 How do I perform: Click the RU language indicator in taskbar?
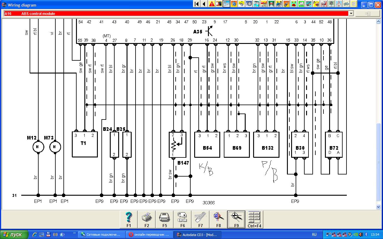tap(314, 235)
